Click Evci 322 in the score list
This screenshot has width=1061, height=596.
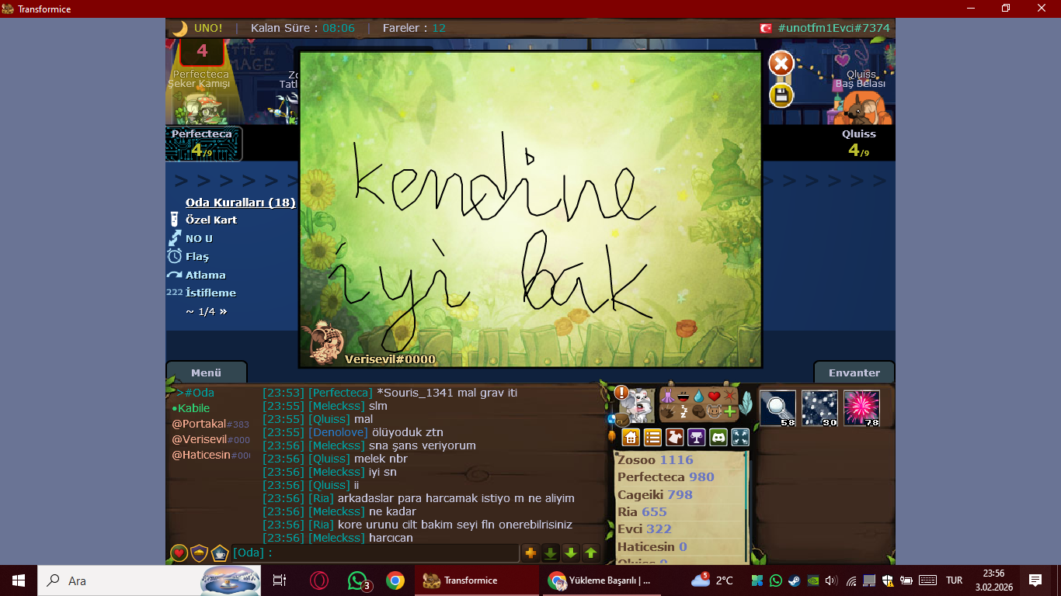645,529
